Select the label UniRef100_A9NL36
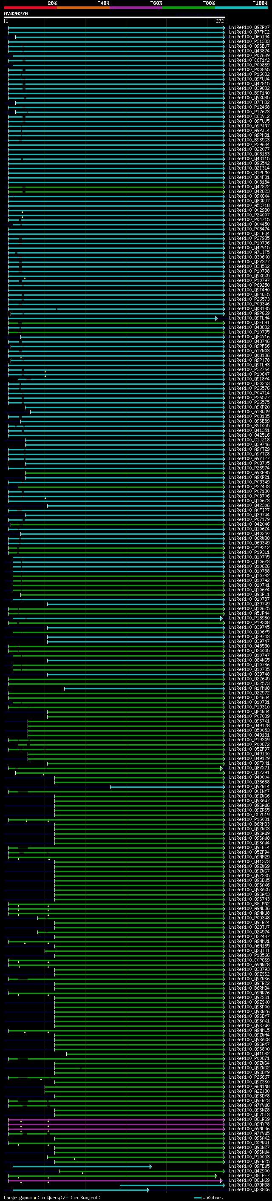 [x=249, y=1129]
